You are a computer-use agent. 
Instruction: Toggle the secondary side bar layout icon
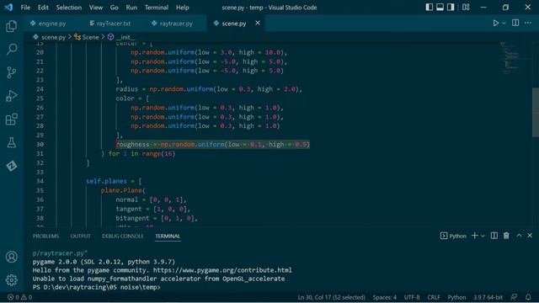coord(451,8)
